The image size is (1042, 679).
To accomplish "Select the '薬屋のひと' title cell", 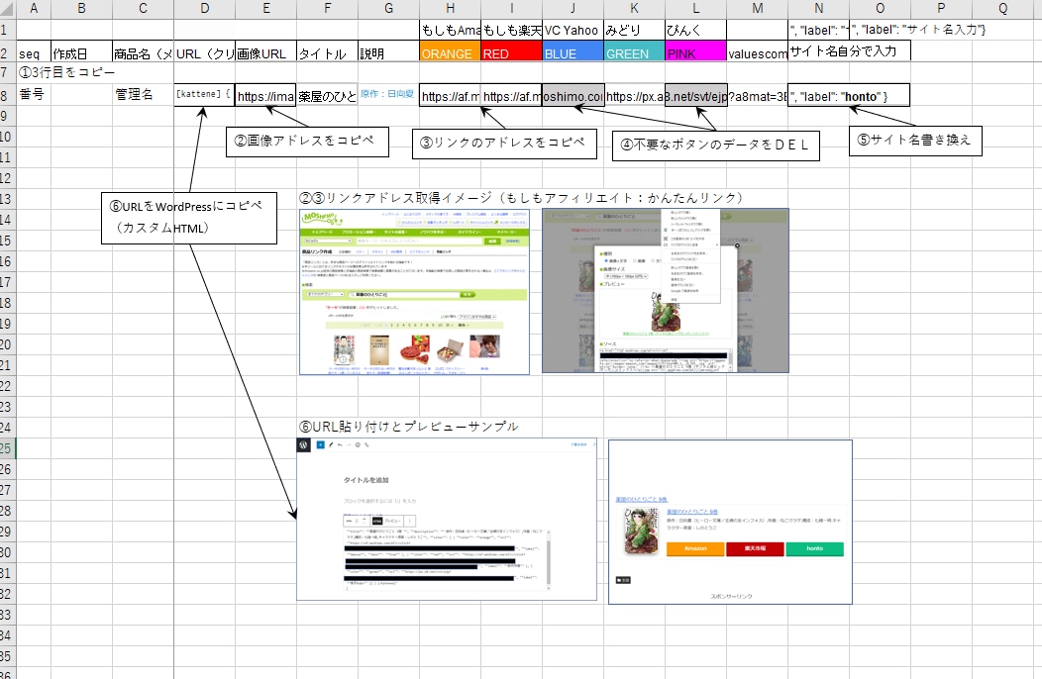I will coord(327,95).
